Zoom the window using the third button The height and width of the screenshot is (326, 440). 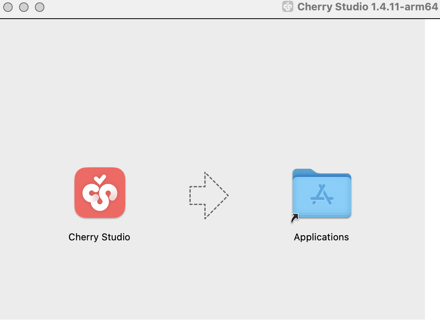[40, 7]
